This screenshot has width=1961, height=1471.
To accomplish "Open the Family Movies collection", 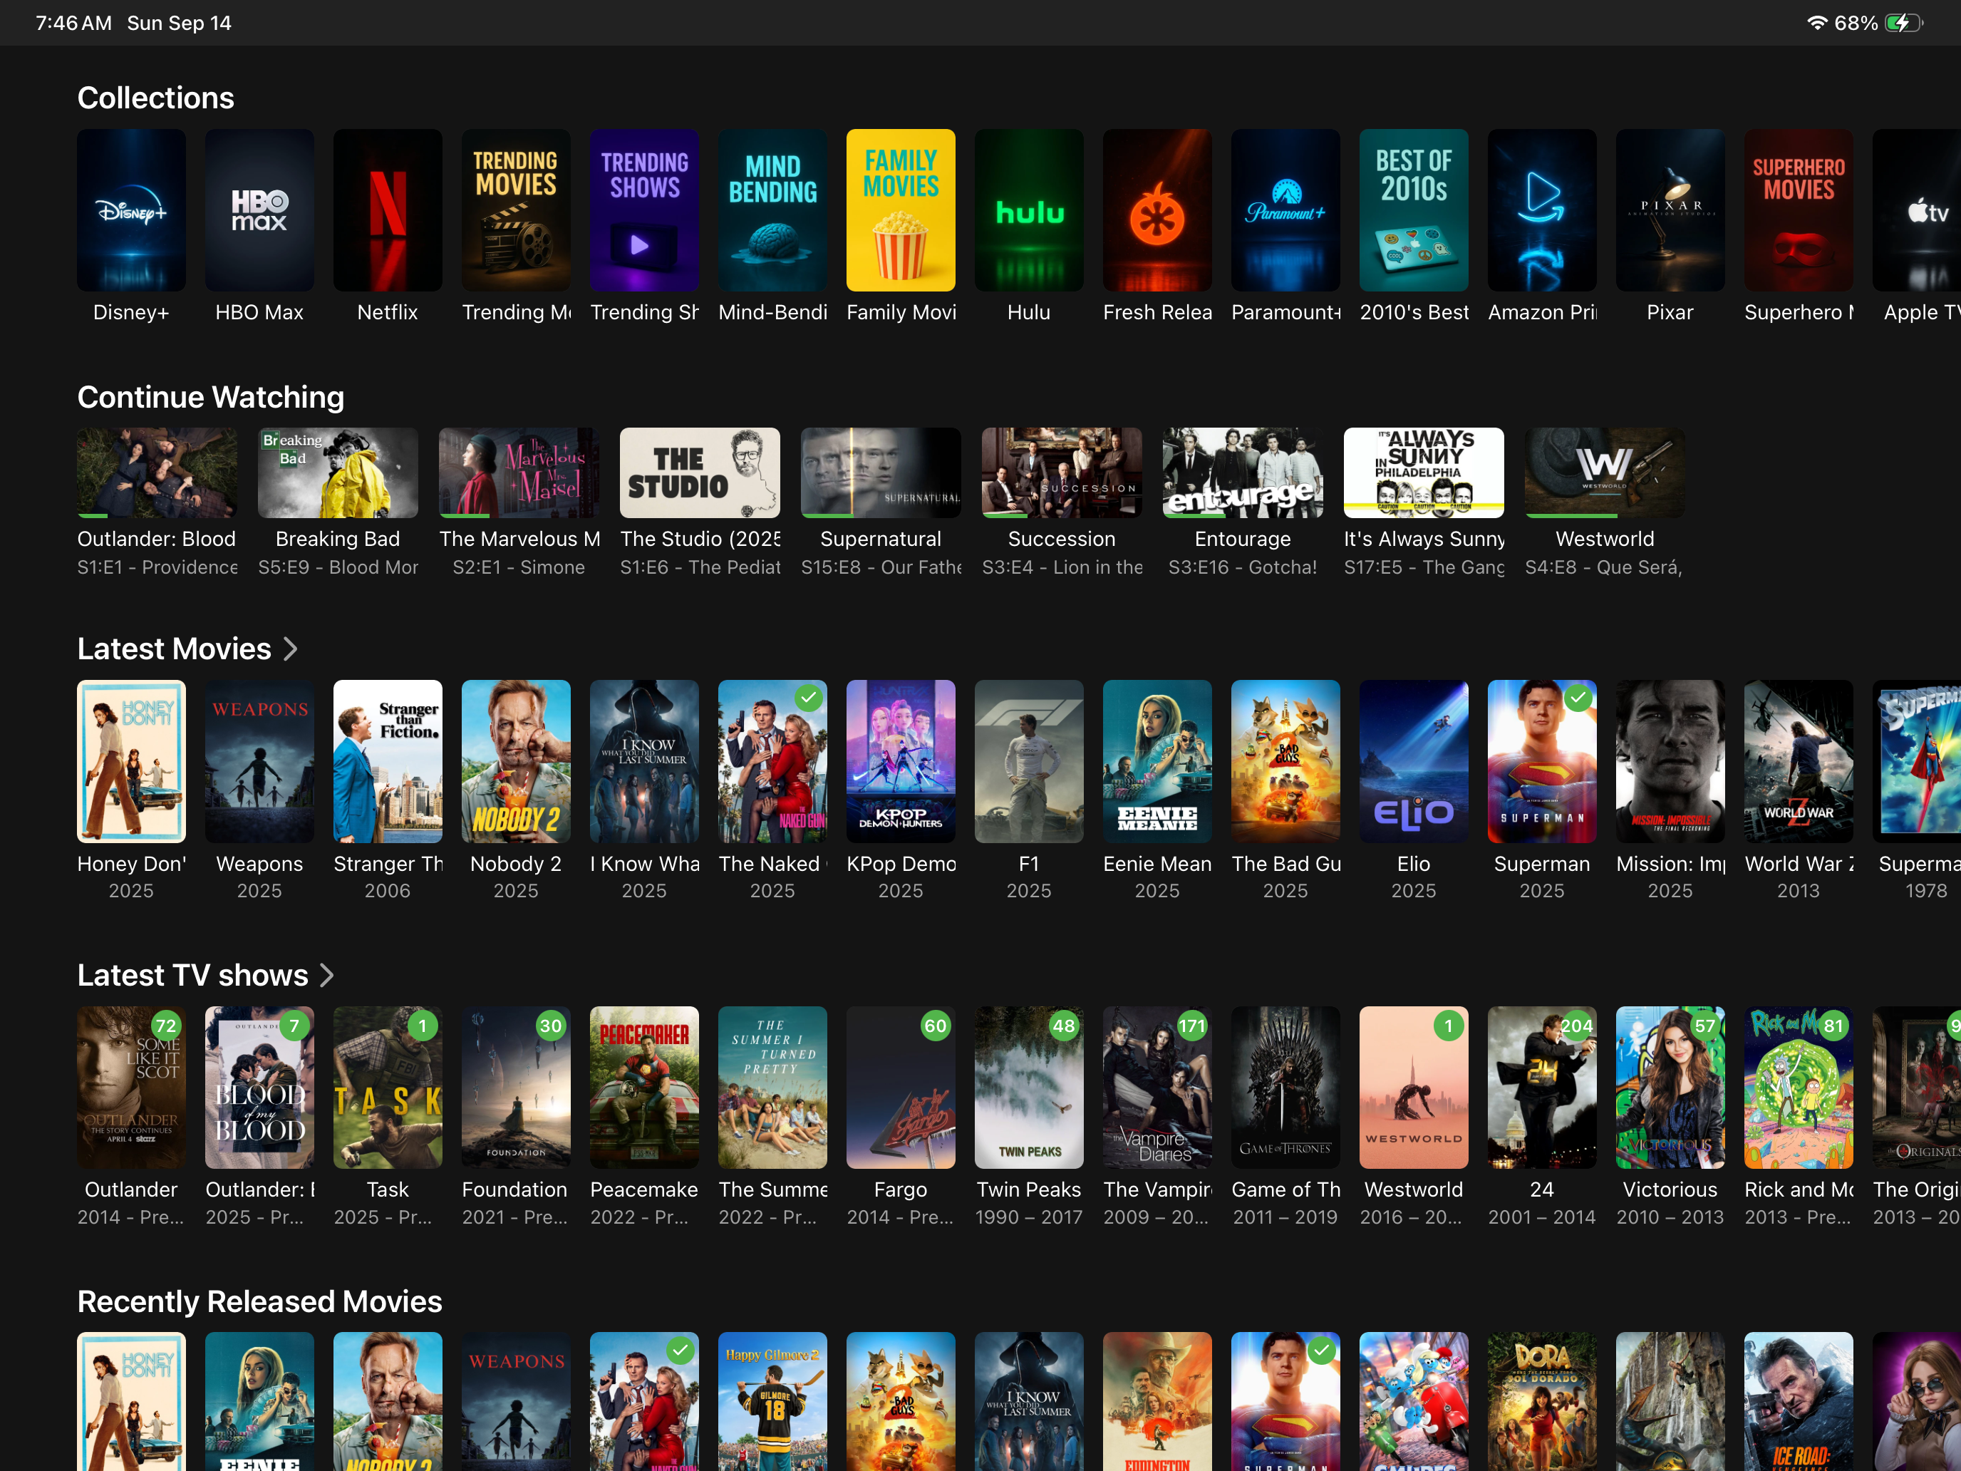I will [901, 210].
